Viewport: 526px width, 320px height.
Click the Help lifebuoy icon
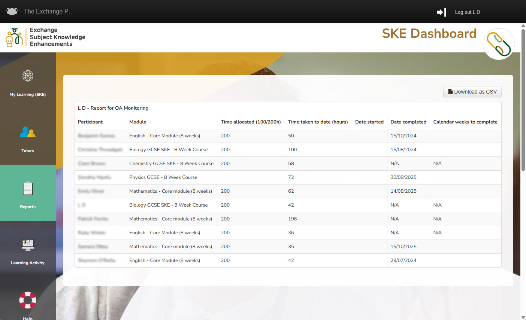click(x=28, y=300)
